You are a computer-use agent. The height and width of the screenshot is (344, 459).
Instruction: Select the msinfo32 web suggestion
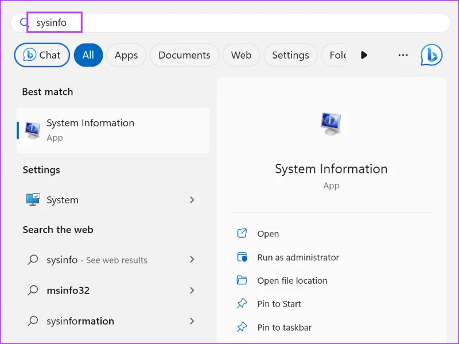(113, 291)
